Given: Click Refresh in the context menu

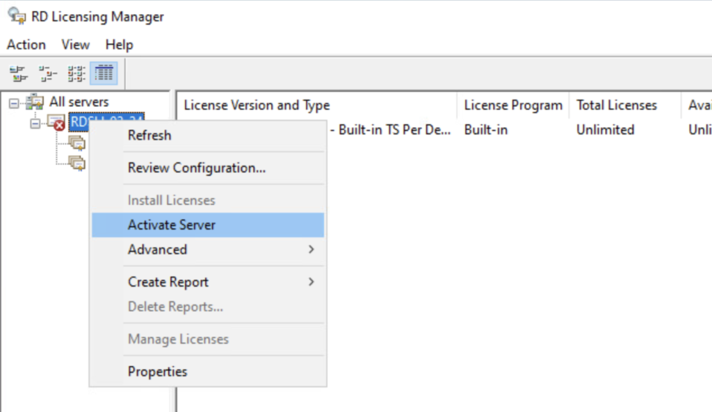Looking at the screenshot, I should pos(149,135).
